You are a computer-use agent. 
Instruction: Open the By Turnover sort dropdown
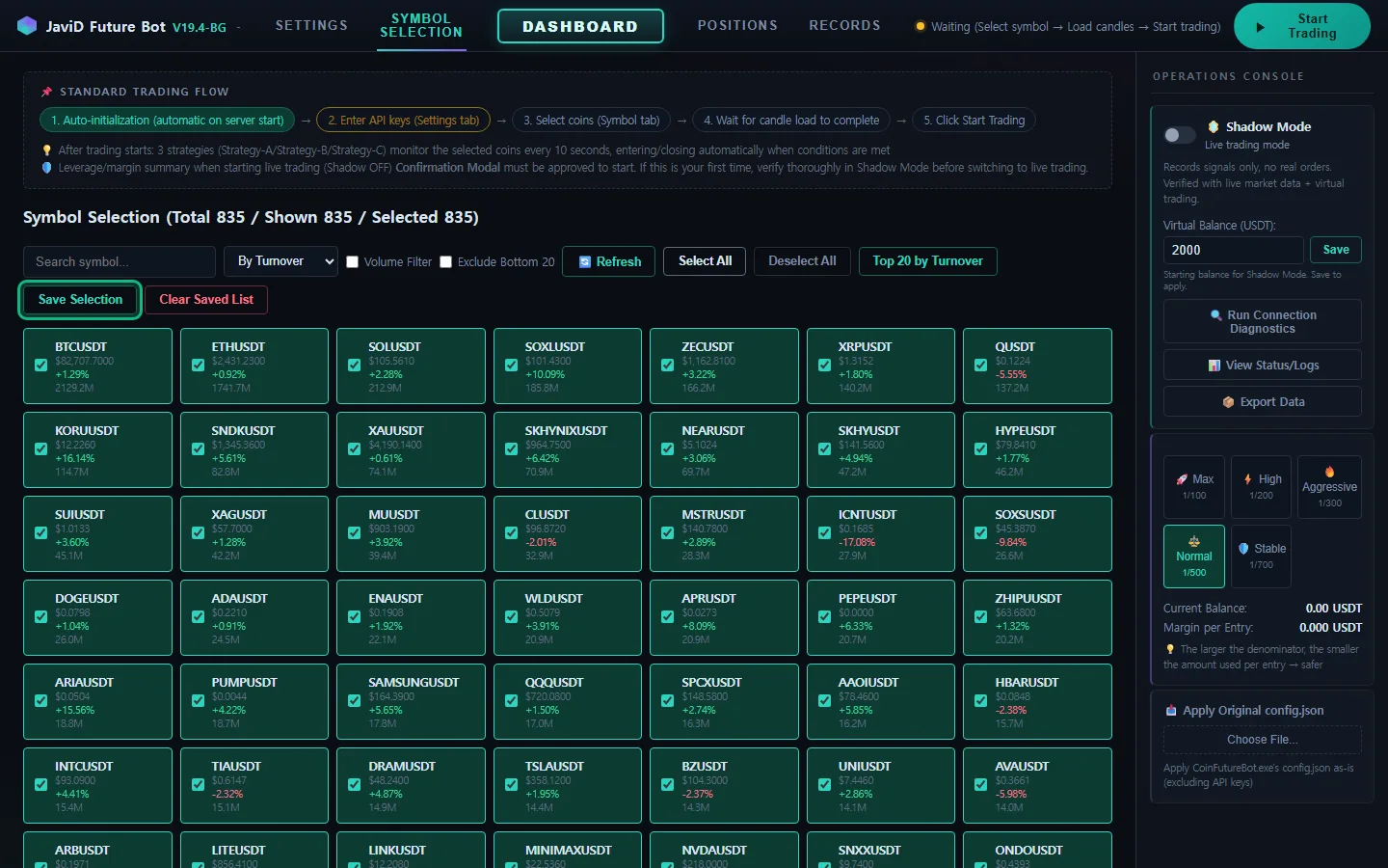coord(281,261)
